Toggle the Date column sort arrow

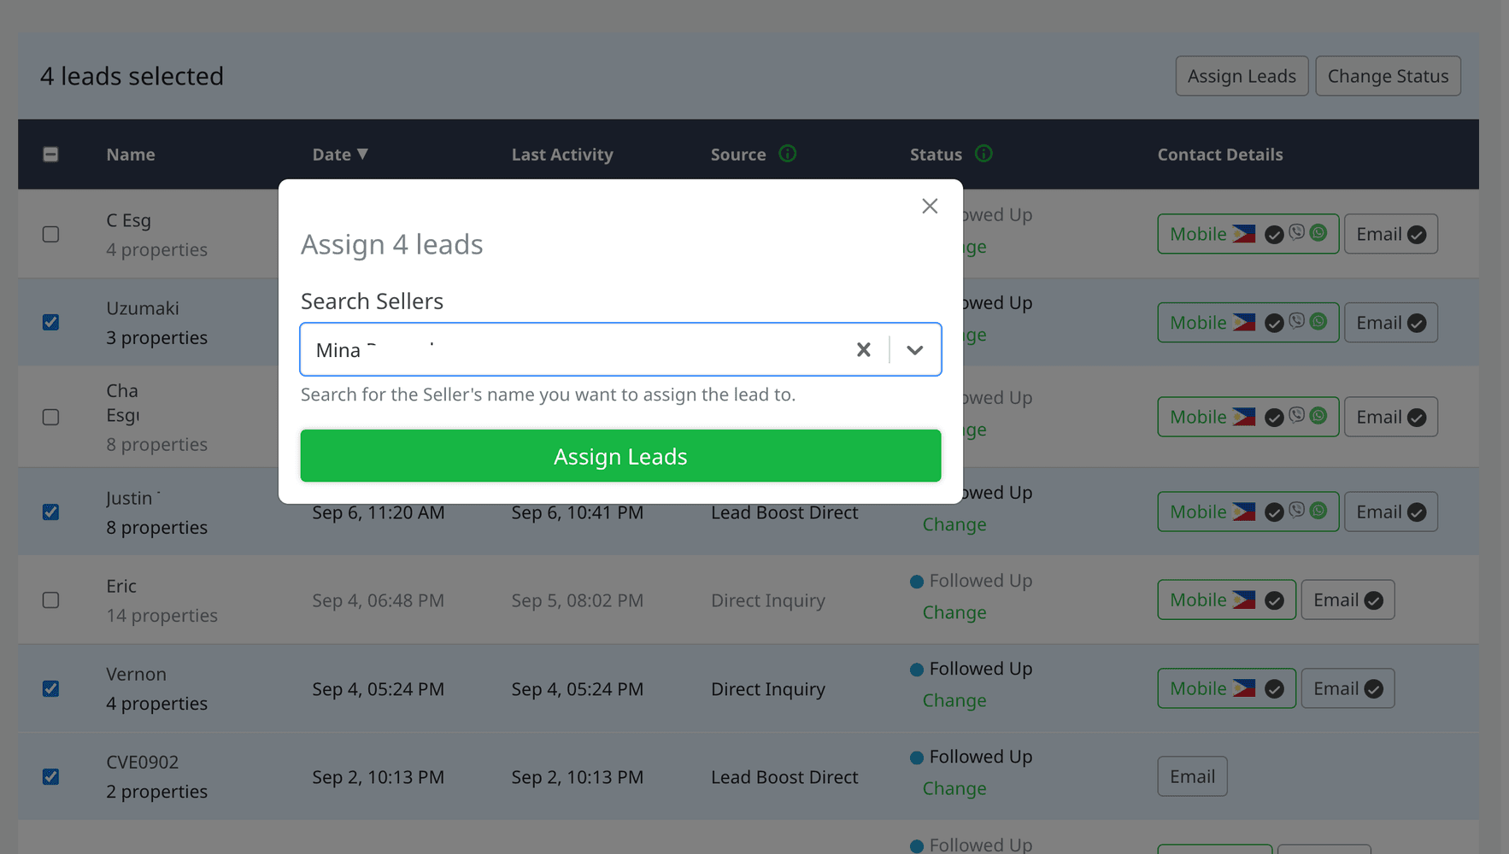362,154
